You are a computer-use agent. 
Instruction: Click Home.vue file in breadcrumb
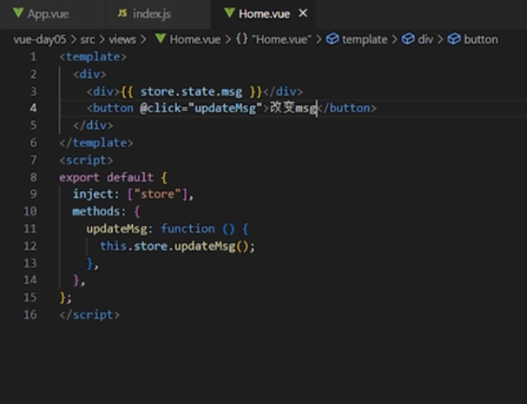(x=195, y=40)
